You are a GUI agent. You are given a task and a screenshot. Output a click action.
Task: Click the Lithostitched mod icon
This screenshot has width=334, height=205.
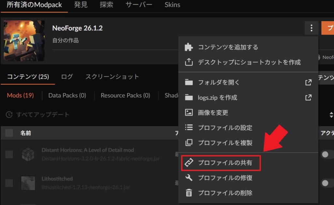(x=28, y=183)
